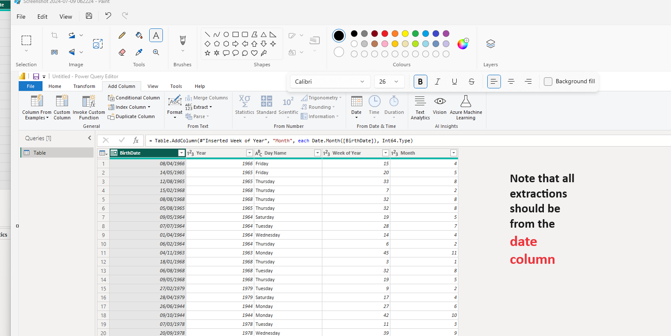
Task: Toggle Underline text formatting
Action: point(455,82)
